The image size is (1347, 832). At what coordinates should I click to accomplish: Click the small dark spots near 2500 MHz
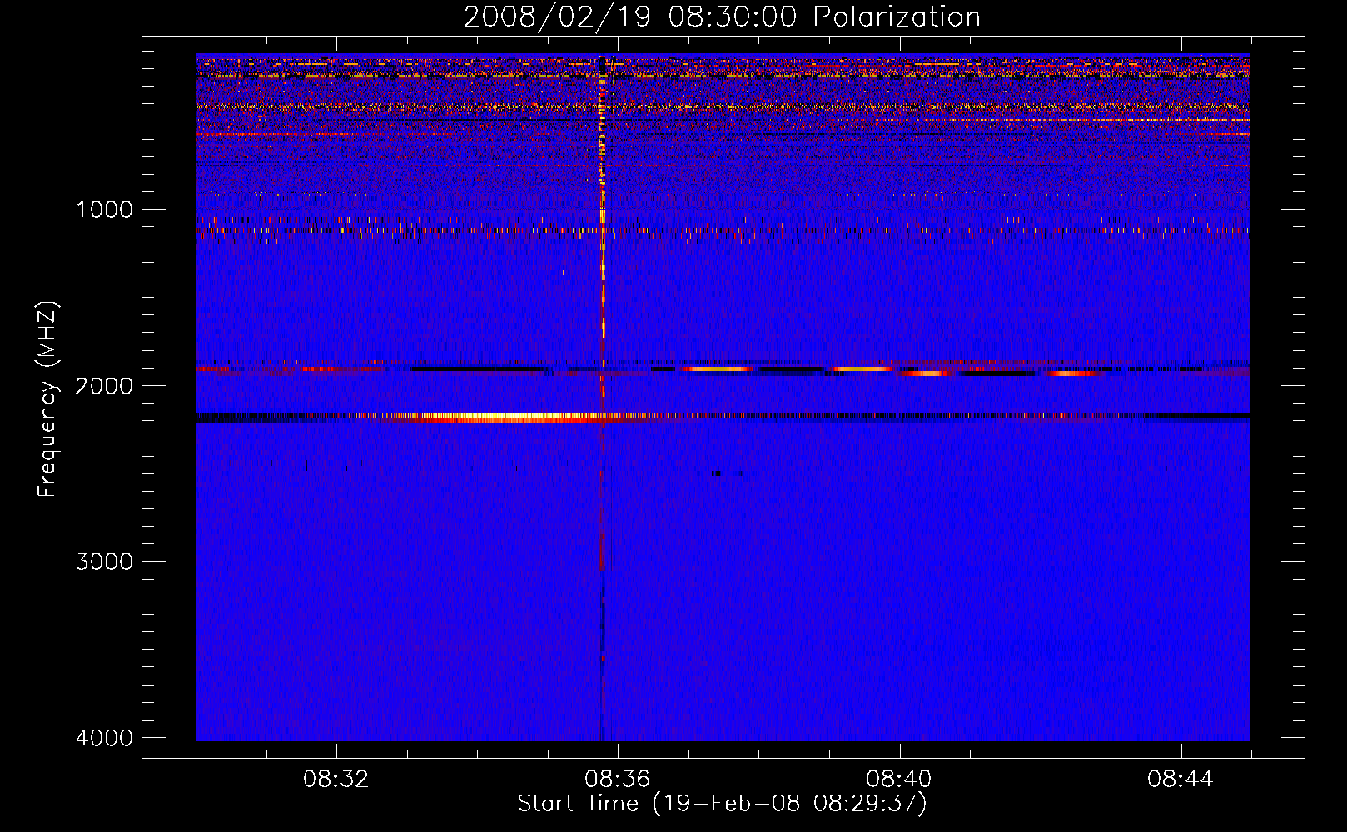pos(726,473)
